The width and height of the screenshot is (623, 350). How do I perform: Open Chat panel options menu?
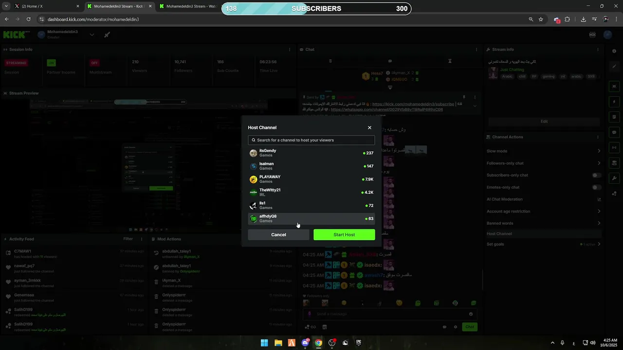coord(476,50)
